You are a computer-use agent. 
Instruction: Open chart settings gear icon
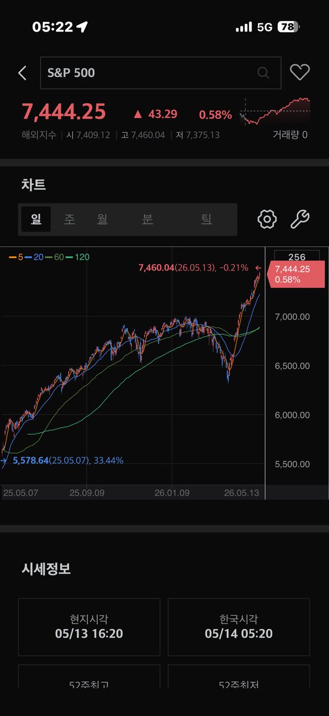coord(267,219)
